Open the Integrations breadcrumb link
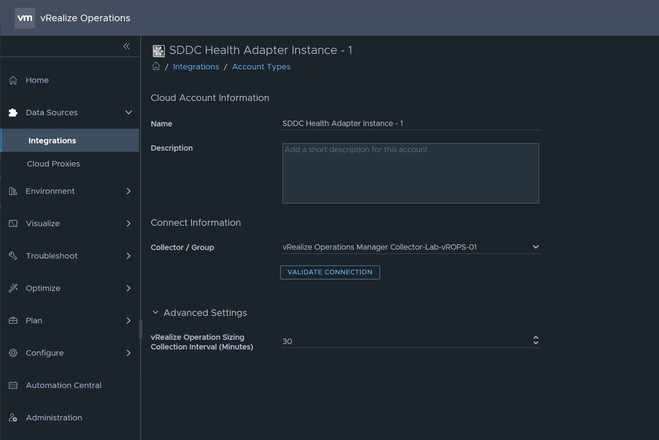Screen dimensions: 659x440 (x=196, y=66)
